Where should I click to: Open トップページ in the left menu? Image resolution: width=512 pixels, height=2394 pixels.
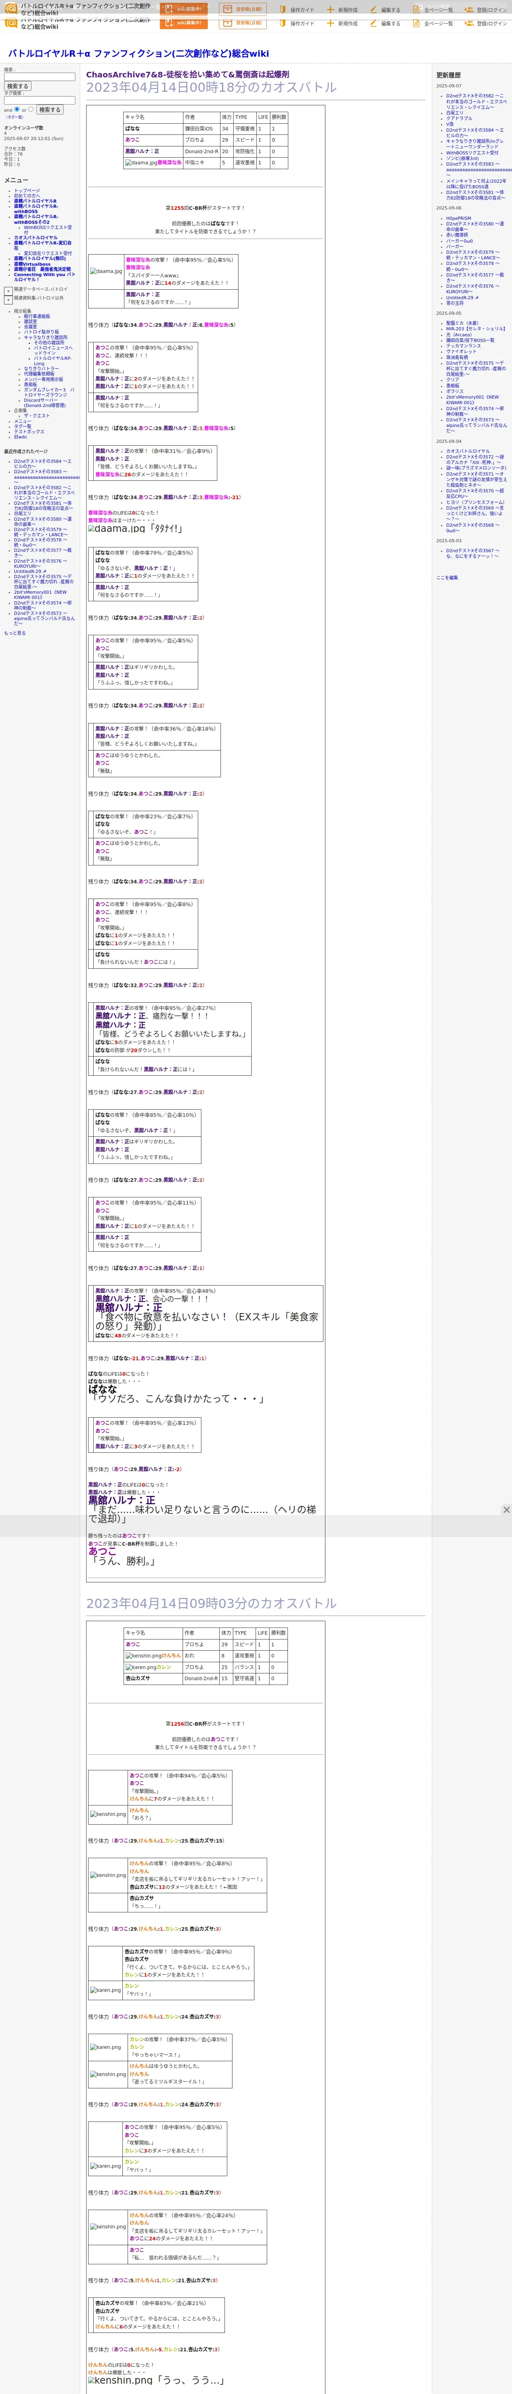pyautogui.click(x=27, y=190)
